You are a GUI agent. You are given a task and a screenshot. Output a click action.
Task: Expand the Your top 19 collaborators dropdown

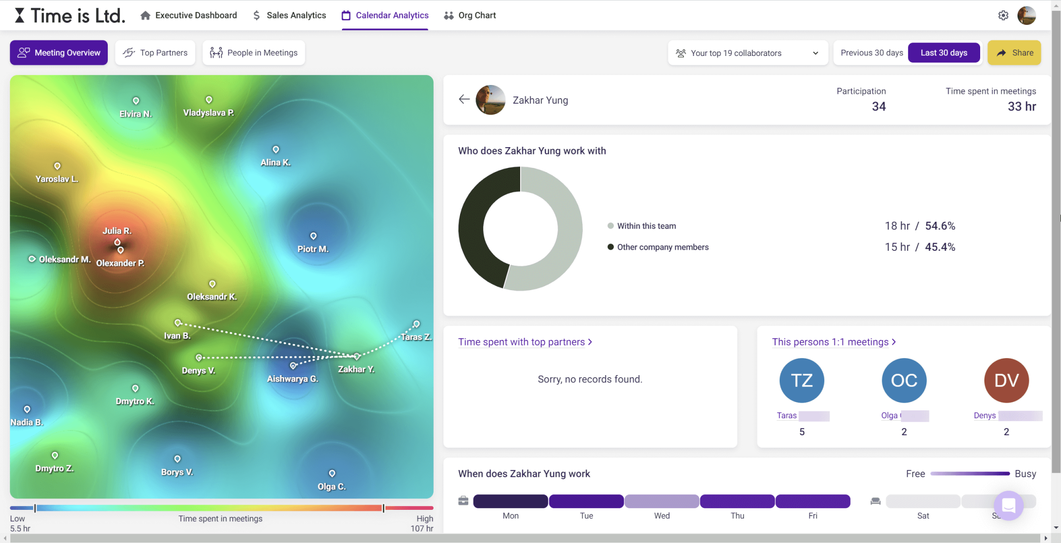click(x=747, y=53)
